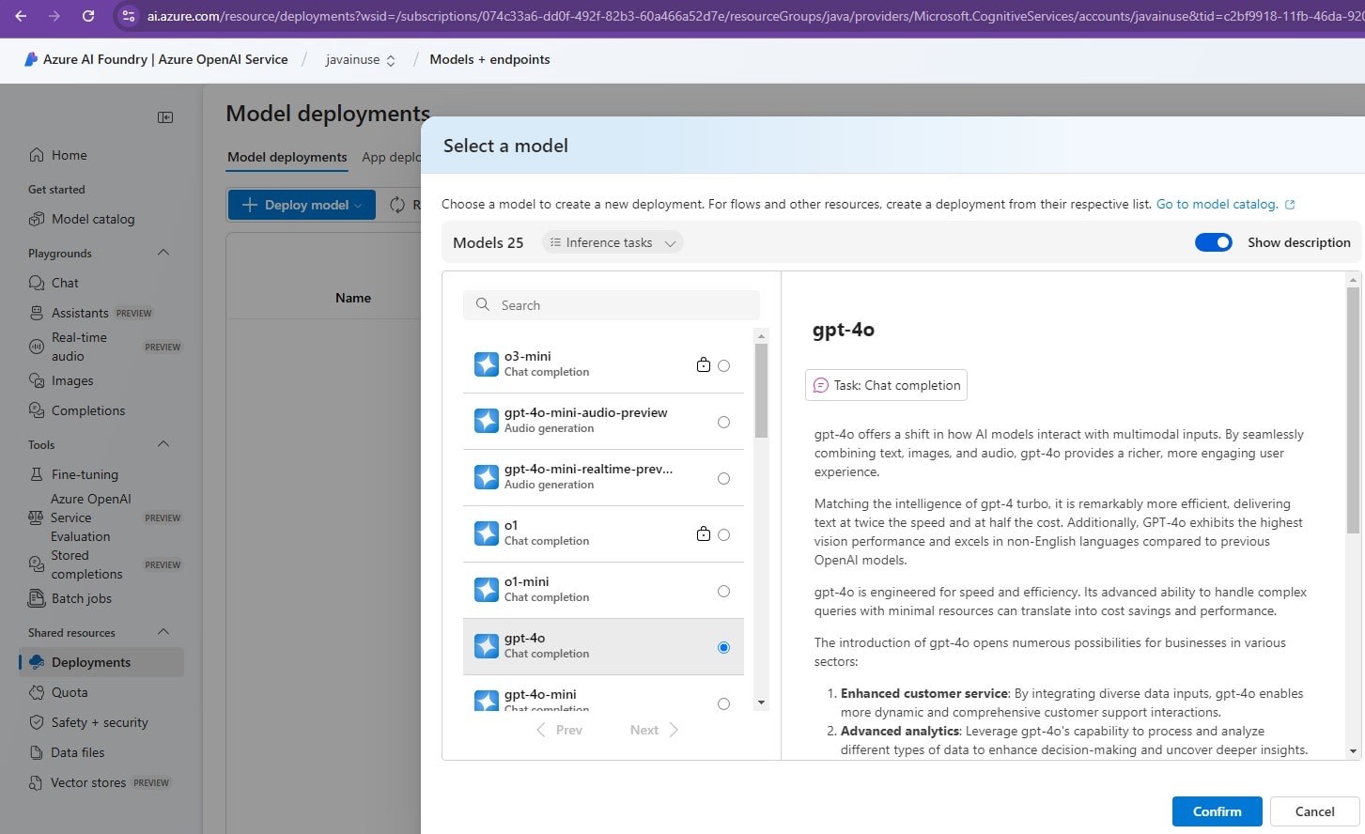The height and width of the screenshot is (834, 1365).
Task: Select the gpt-4o-mini-audio-preview radio button
Action: click(x=723, y=422)
